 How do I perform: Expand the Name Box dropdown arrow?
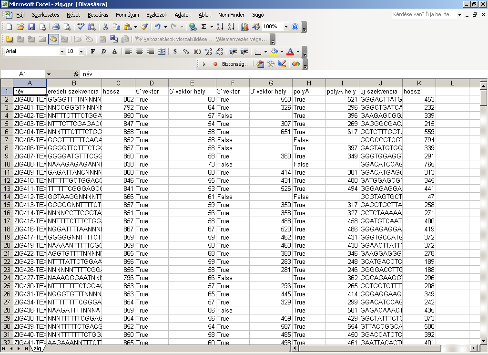[49, 74]
